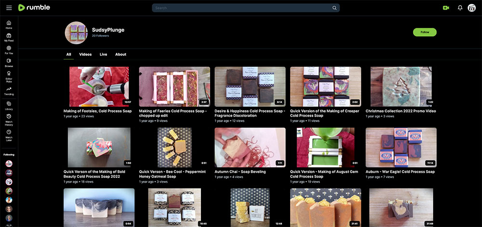Open sixth followed channel avatar in sidebar
Image resolution: width=482 pixels, height=227 pixels.
9,209
